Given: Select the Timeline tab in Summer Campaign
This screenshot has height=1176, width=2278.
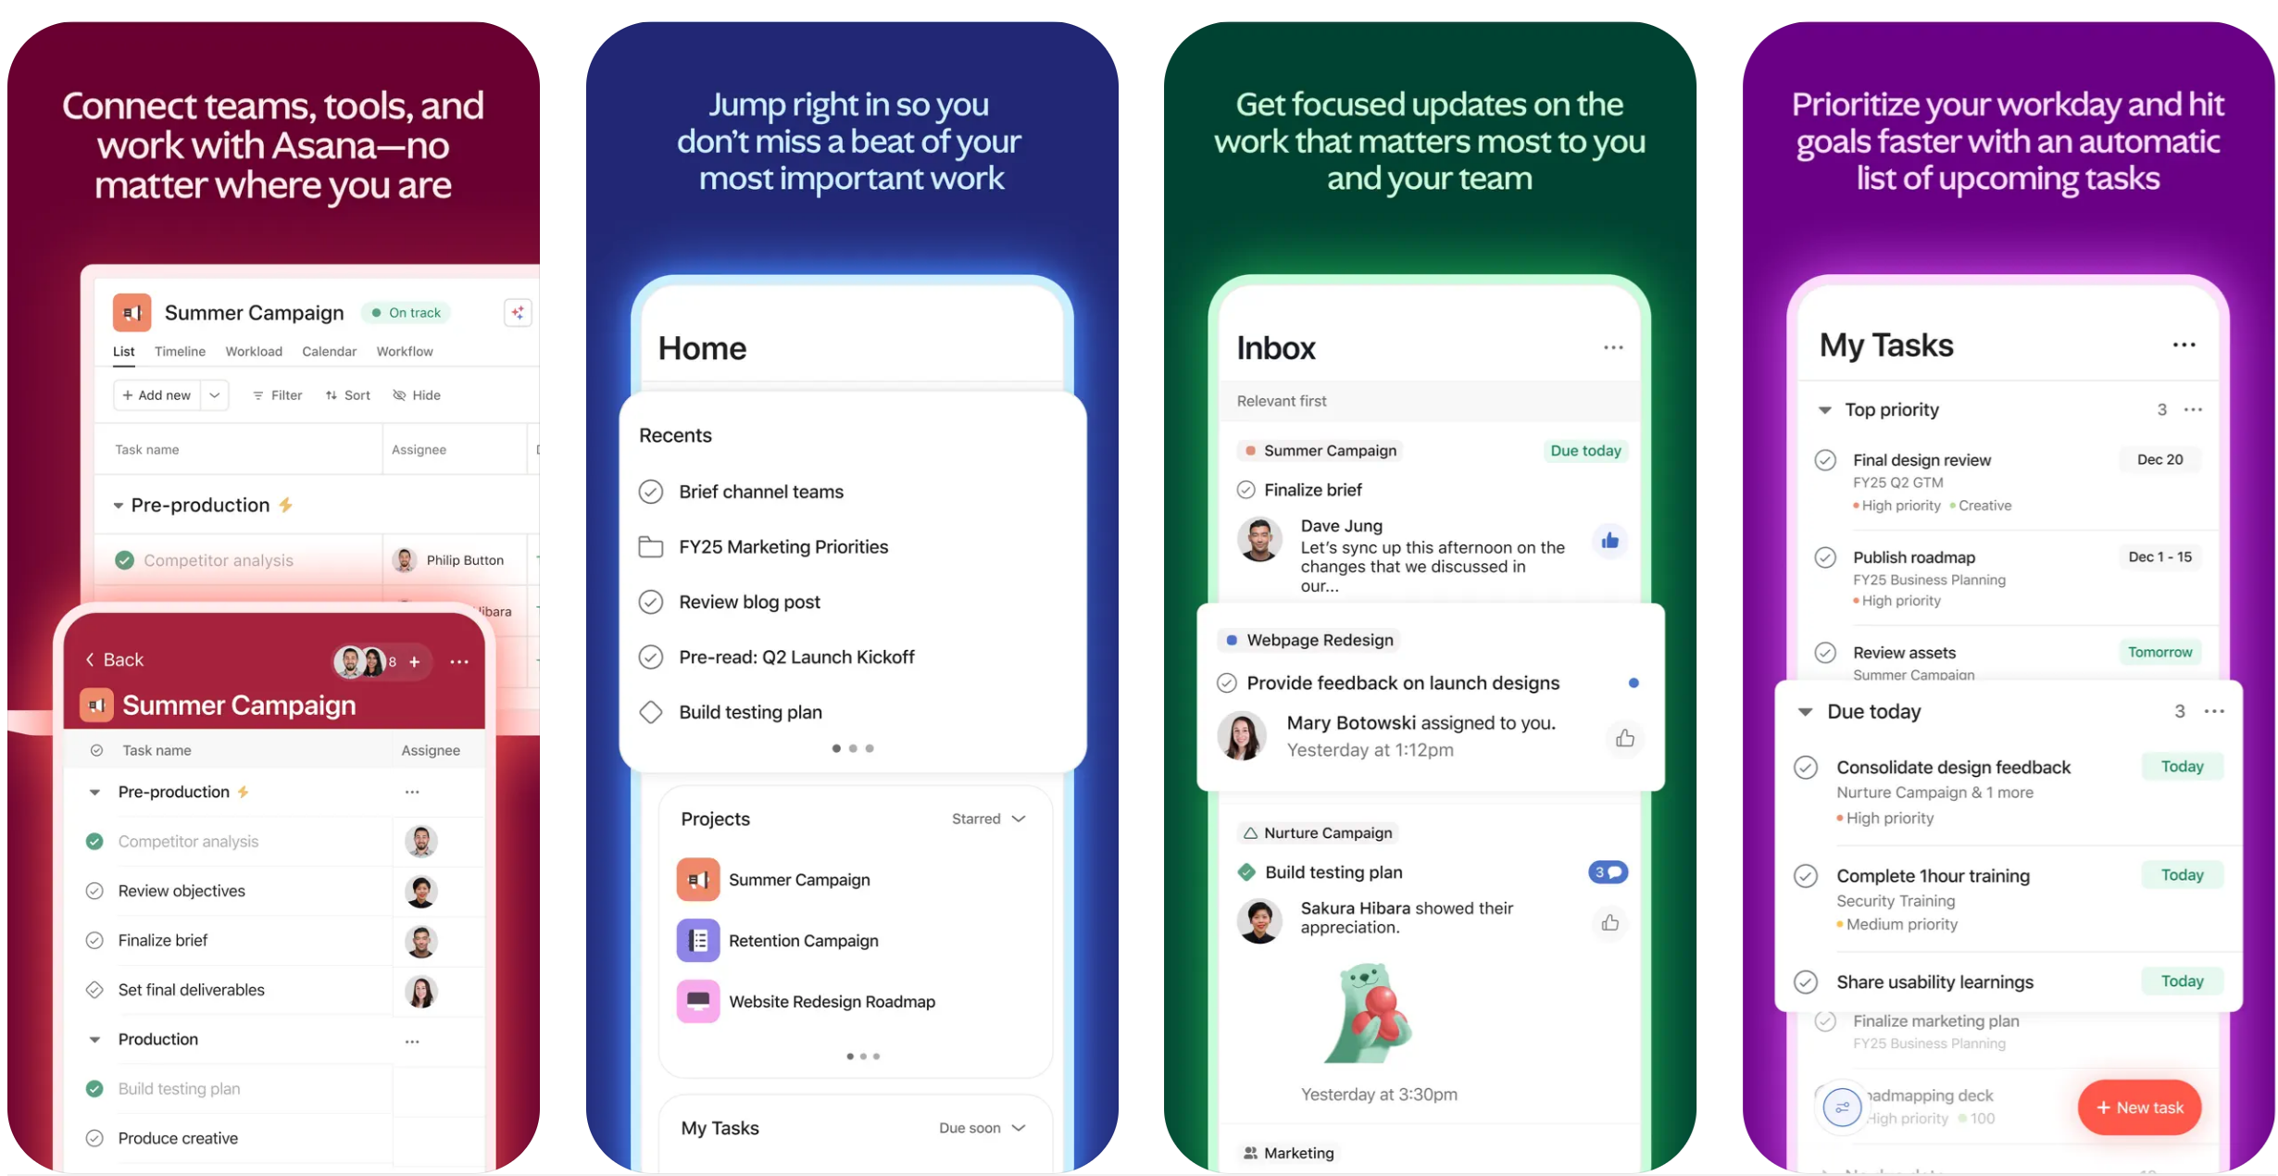Looking at the screenshot, I should coord(180,353).
